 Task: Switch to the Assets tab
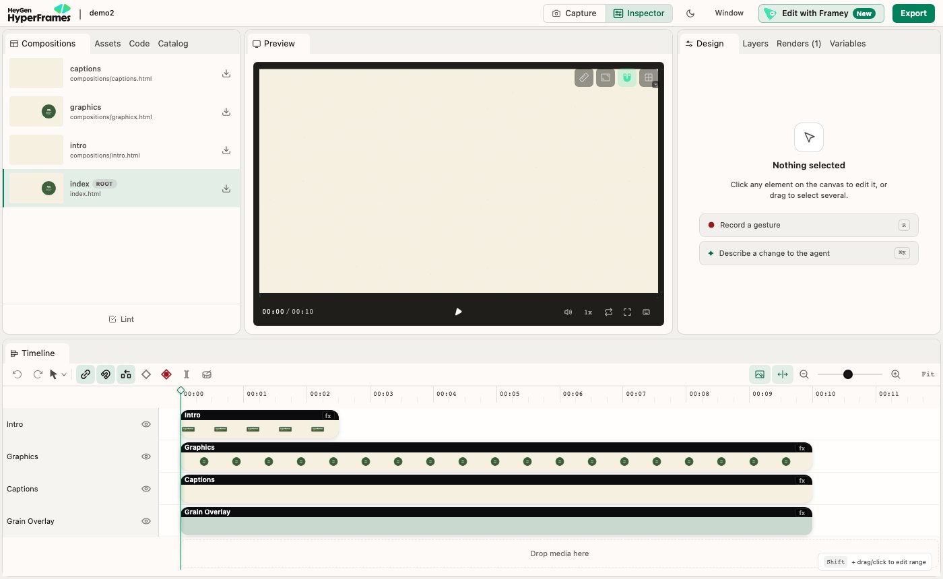point(108,44)
